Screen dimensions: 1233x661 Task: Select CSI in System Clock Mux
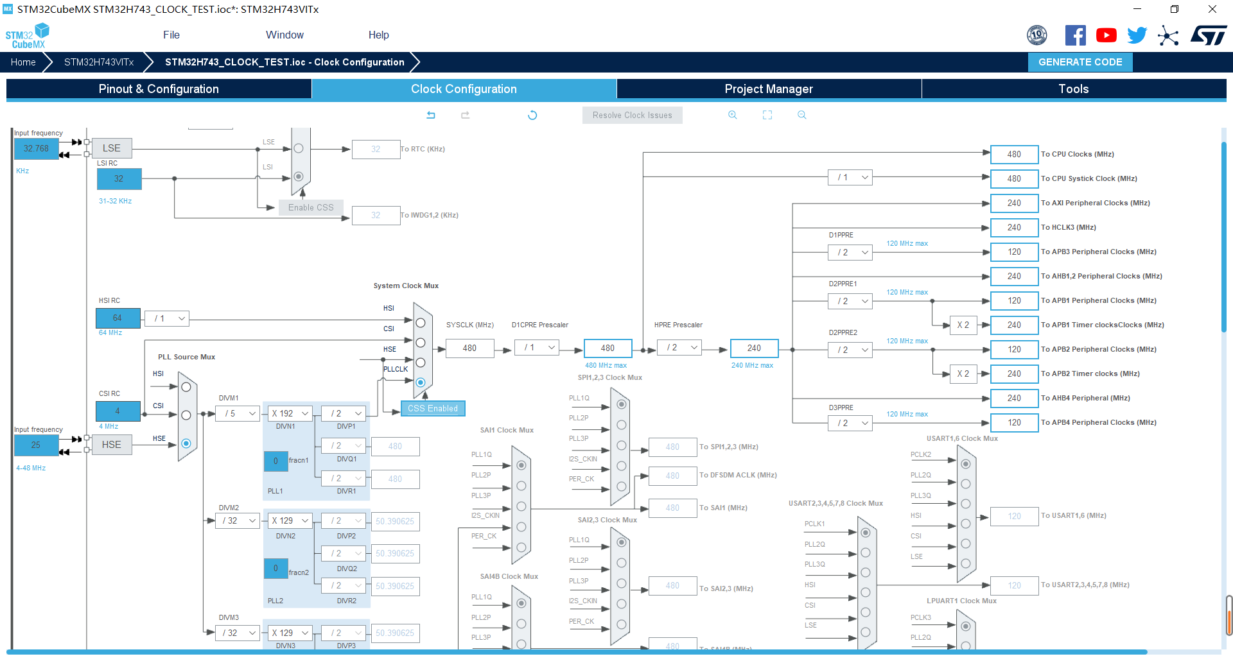pos(421,343)
